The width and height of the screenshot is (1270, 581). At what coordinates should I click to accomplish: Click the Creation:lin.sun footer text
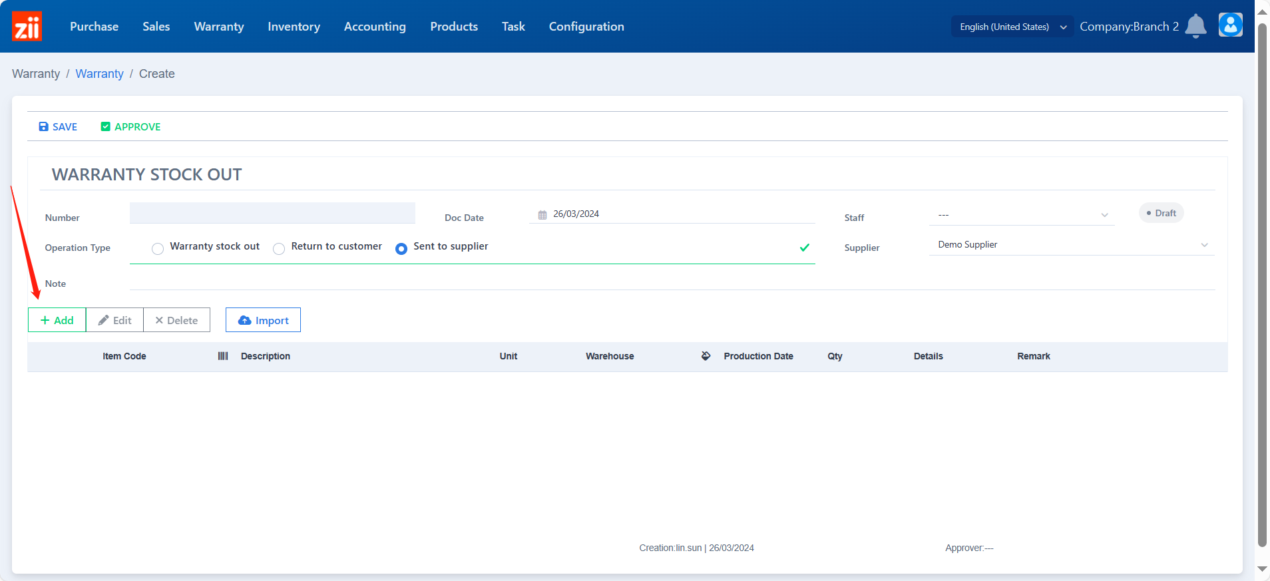click(x=696, y=548)
